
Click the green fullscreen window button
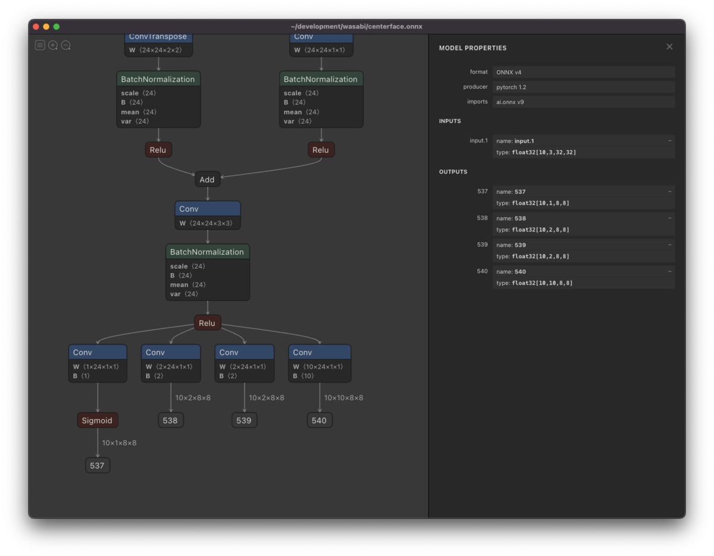click(57, 27)
